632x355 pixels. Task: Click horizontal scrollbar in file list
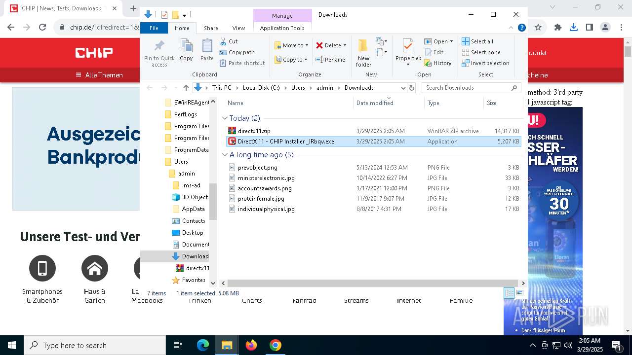pos(373,283)
